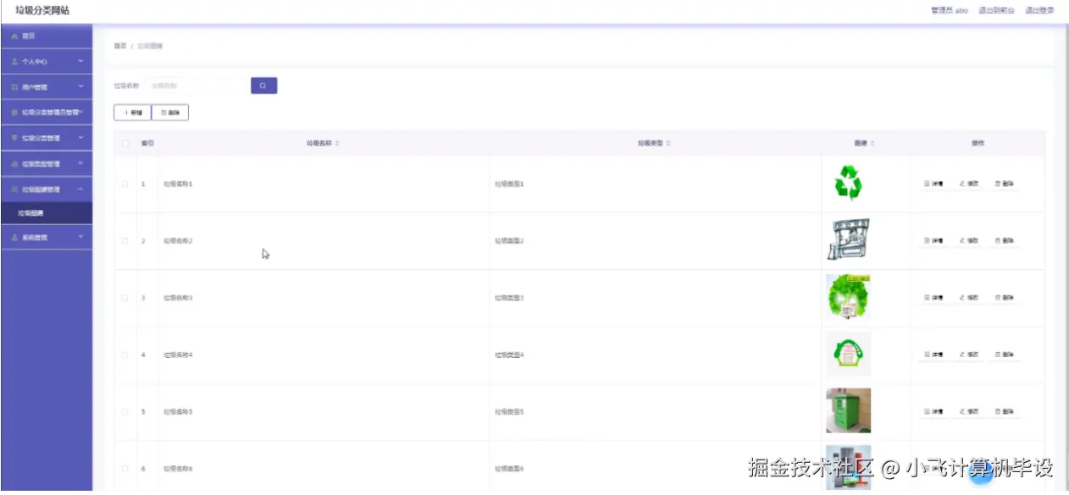Click 删除 trash for 垃圾名称1 row
Viewport: 1069px width, 495px height.
pyautogui.click(x=1005, y=184)
